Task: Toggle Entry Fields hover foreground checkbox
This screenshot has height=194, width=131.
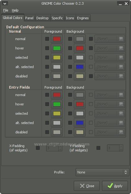Action: 47,104
